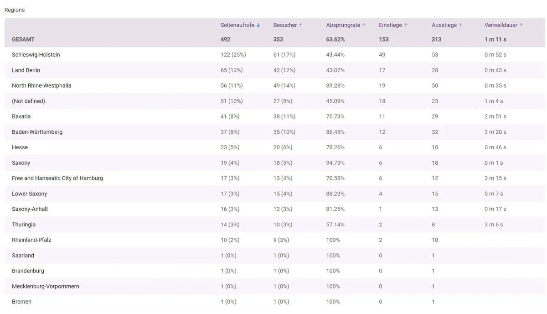This screenshot has width=547, height=314.
Task: Click the sort arrow beside Ausstiege
Action: coord(460,26)
